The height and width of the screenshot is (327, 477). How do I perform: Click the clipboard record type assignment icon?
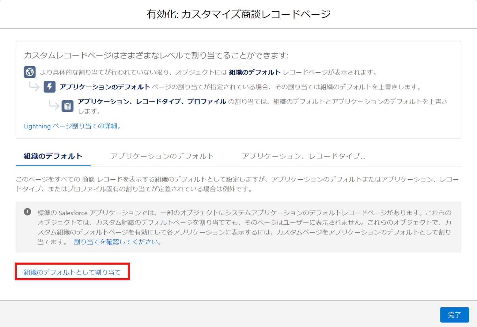pos(67,106)
